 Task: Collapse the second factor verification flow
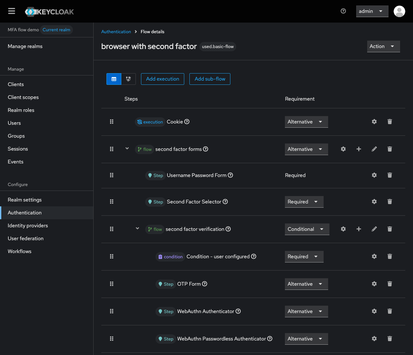[x=137, y=229]
